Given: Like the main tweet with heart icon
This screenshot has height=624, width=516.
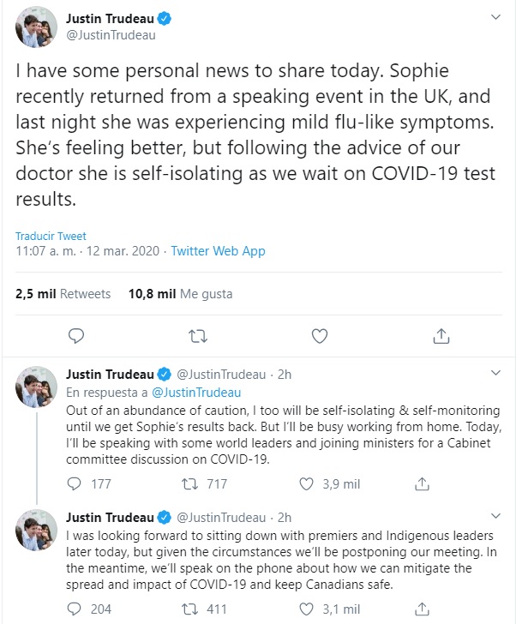Looking at the screenshot, I should click(x=319, y=335).
